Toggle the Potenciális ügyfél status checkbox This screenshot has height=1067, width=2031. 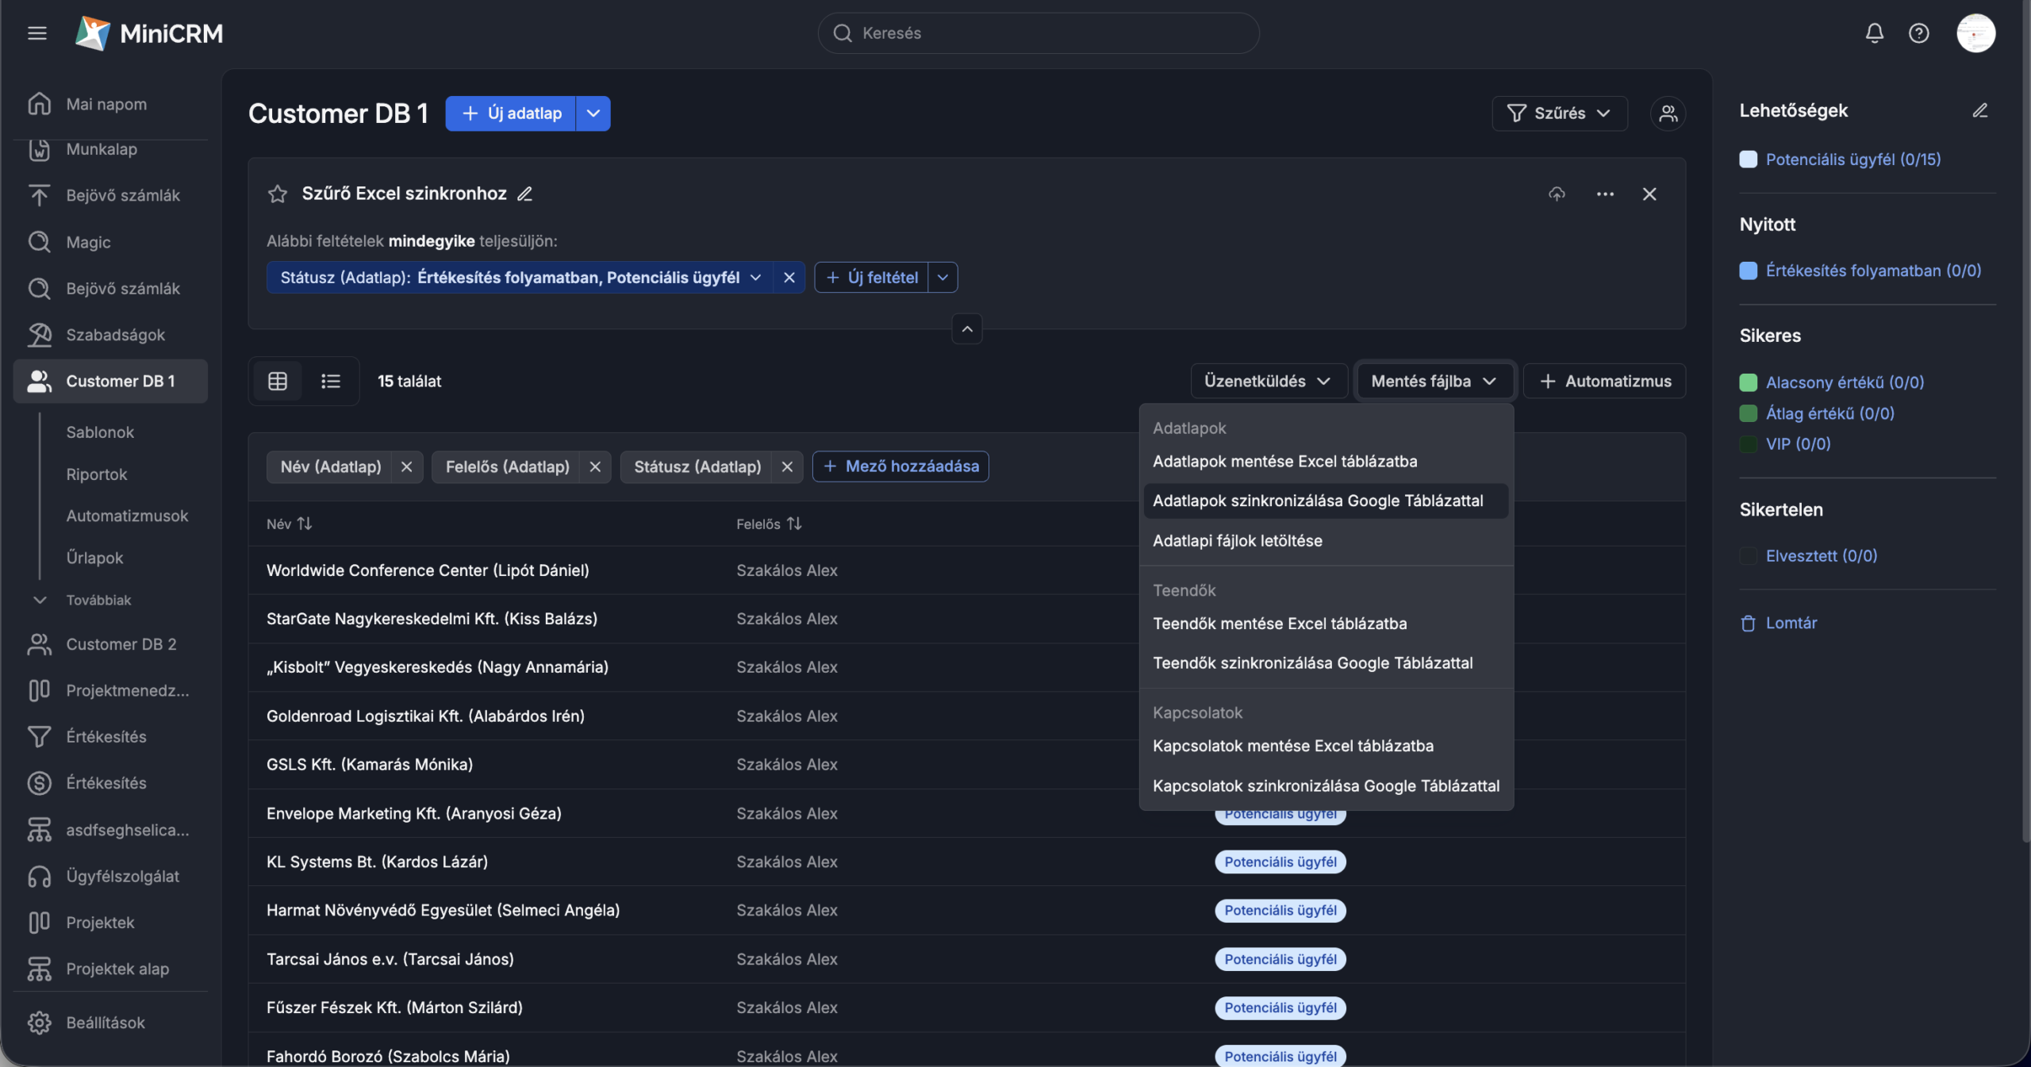coord(1748,159)
